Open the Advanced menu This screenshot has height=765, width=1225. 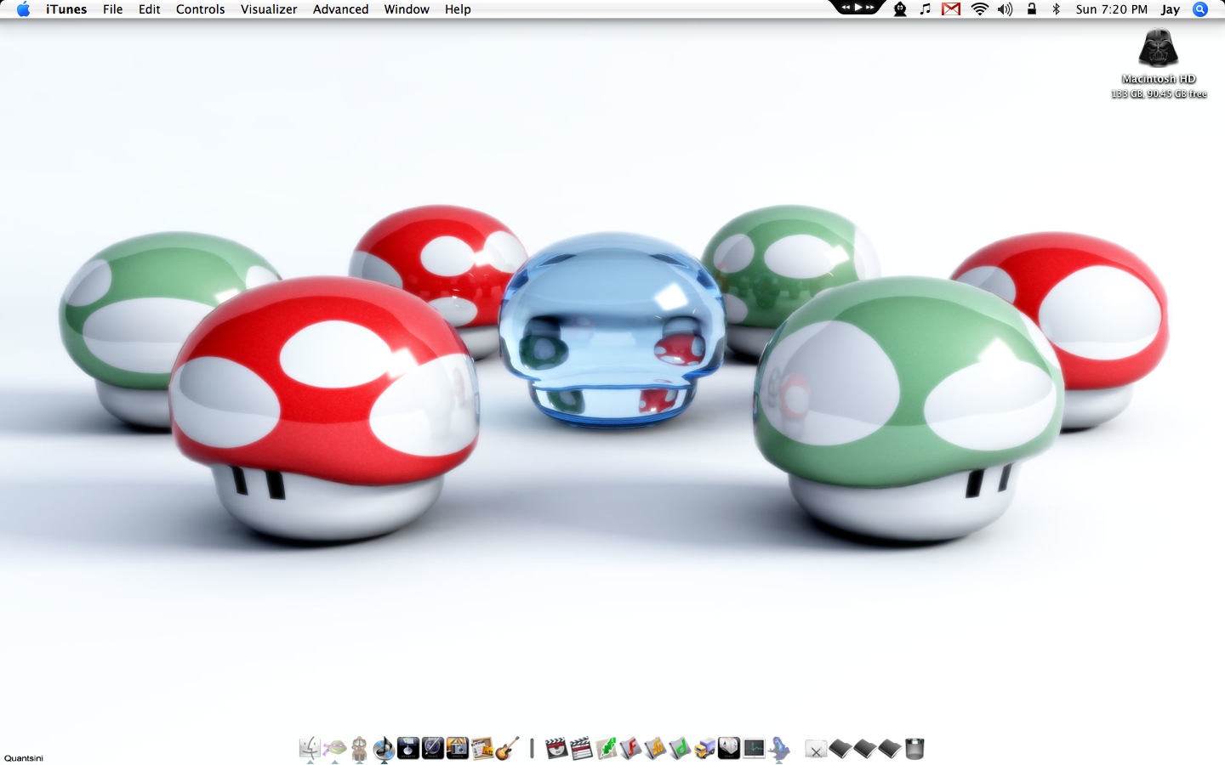(340, 9)
